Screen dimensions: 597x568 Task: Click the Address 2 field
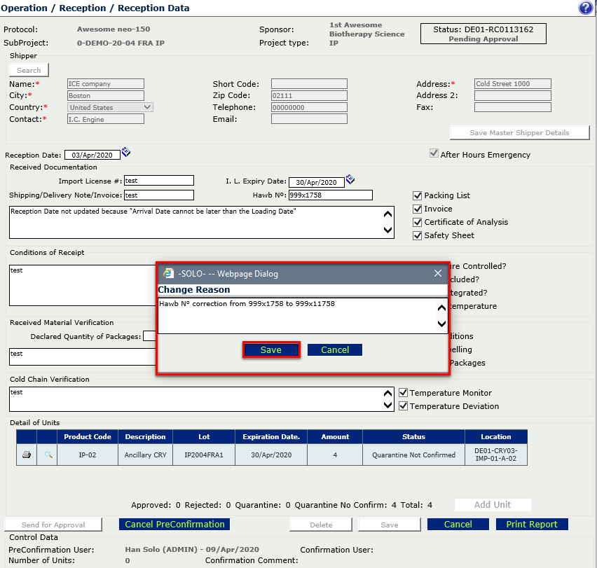point(513,95)
